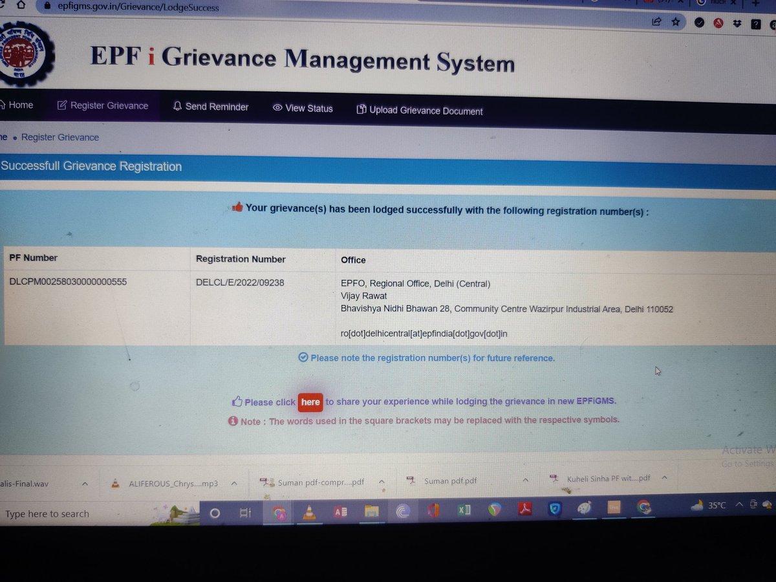Expand options for ALIFEROUS mp3 download
776x582 pixels.
[x=234, y=483]
